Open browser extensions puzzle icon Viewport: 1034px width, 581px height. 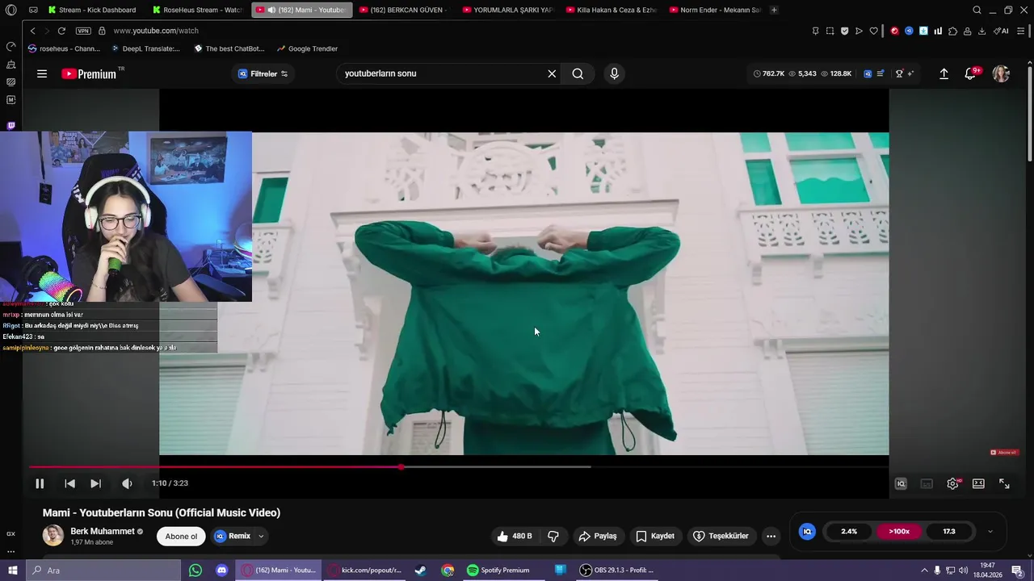pyautogui.click(x=952, y=31)
